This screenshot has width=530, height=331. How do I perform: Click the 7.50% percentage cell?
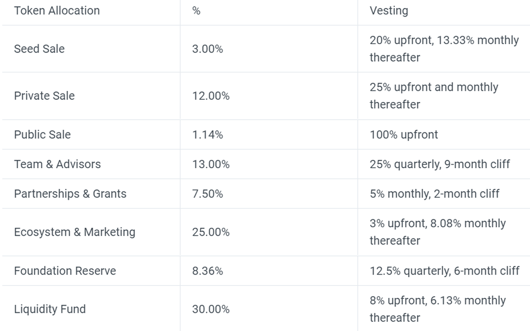[x=208, y=194]
